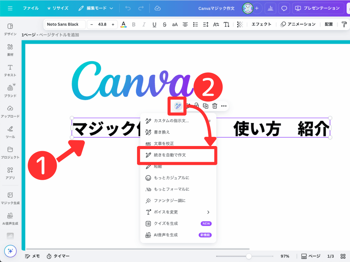This screenshot has height=262, width=350.
Task: Click the エフェクト button
Action: (x=261, y=25)
